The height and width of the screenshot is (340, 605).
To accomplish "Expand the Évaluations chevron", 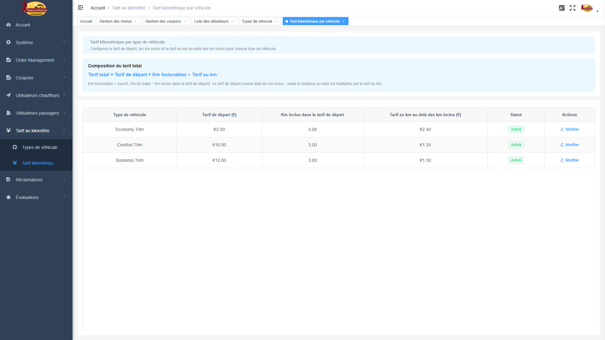I will [64, 197].
